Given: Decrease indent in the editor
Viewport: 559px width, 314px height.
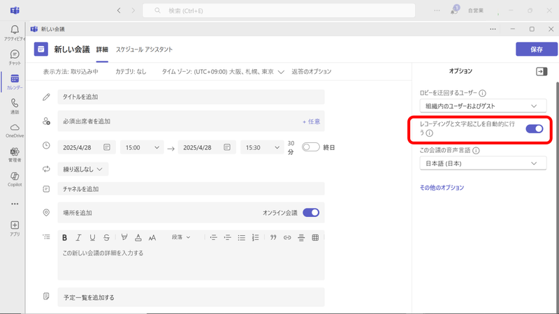Looking at the screenshot, I should pos(213,237).
